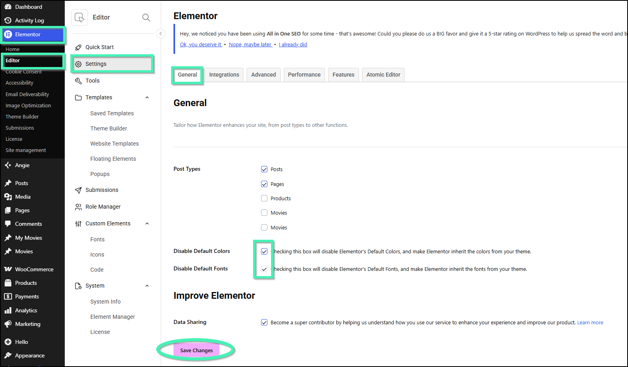This screenshot has height=367, width=628.
Task: Click the Tools wrench icon
Action: (78, 81)
